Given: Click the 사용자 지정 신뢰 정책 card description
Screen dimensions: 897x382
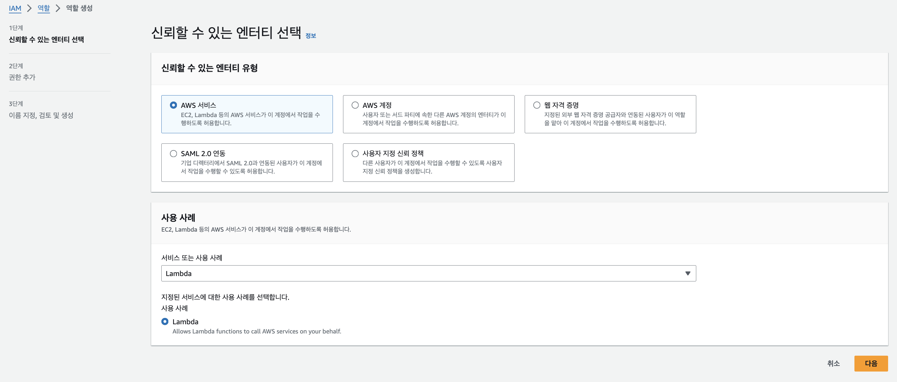Looking at the screenshot, I should click(x=432, y=167).
